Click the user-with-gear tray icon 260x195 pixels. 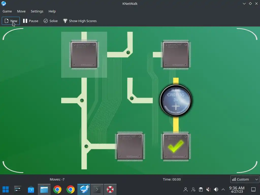[x=193, y=189]
